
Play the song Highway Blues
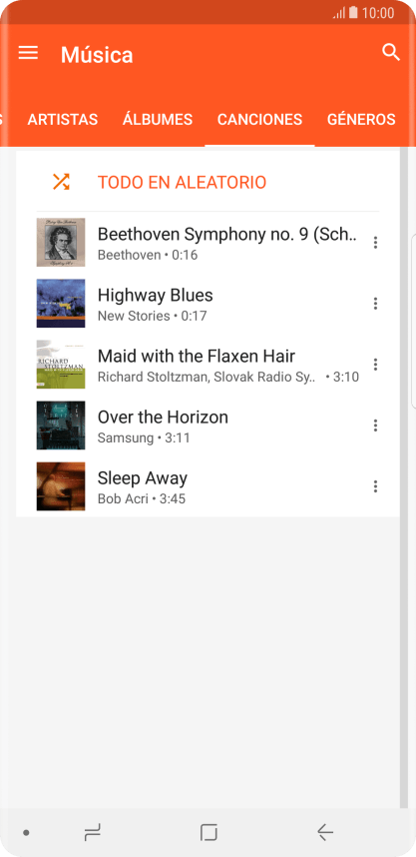(x=208, y=304)
